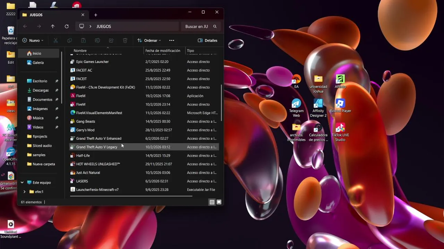Expand the Este equipo tree node
Viewport: 444px width, 249px height.
(x=22, y=183)
